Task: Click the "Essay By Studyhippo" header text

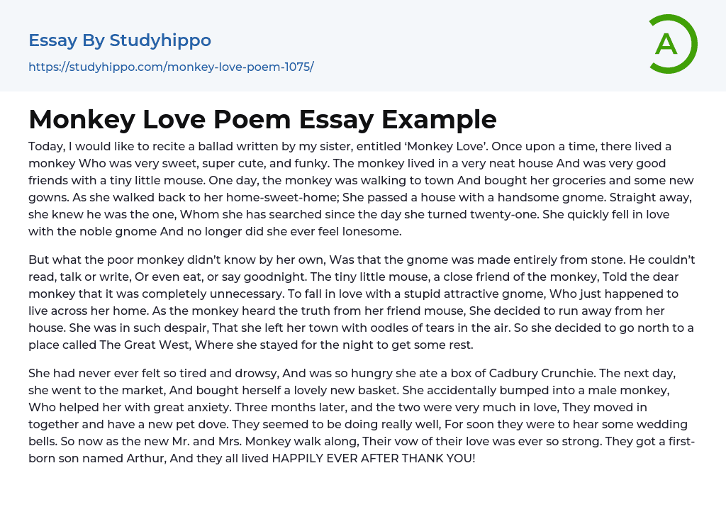Action: click(120, 40)
